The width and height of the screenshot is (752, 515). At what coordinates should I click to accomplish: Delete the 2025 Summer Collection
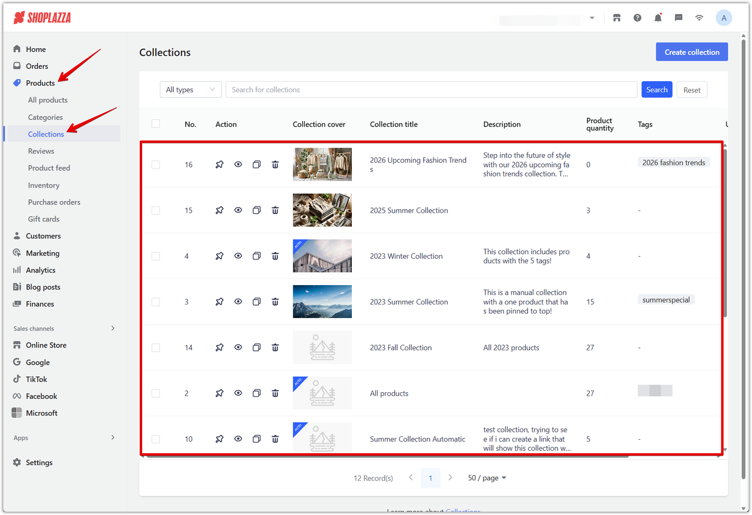275,210
